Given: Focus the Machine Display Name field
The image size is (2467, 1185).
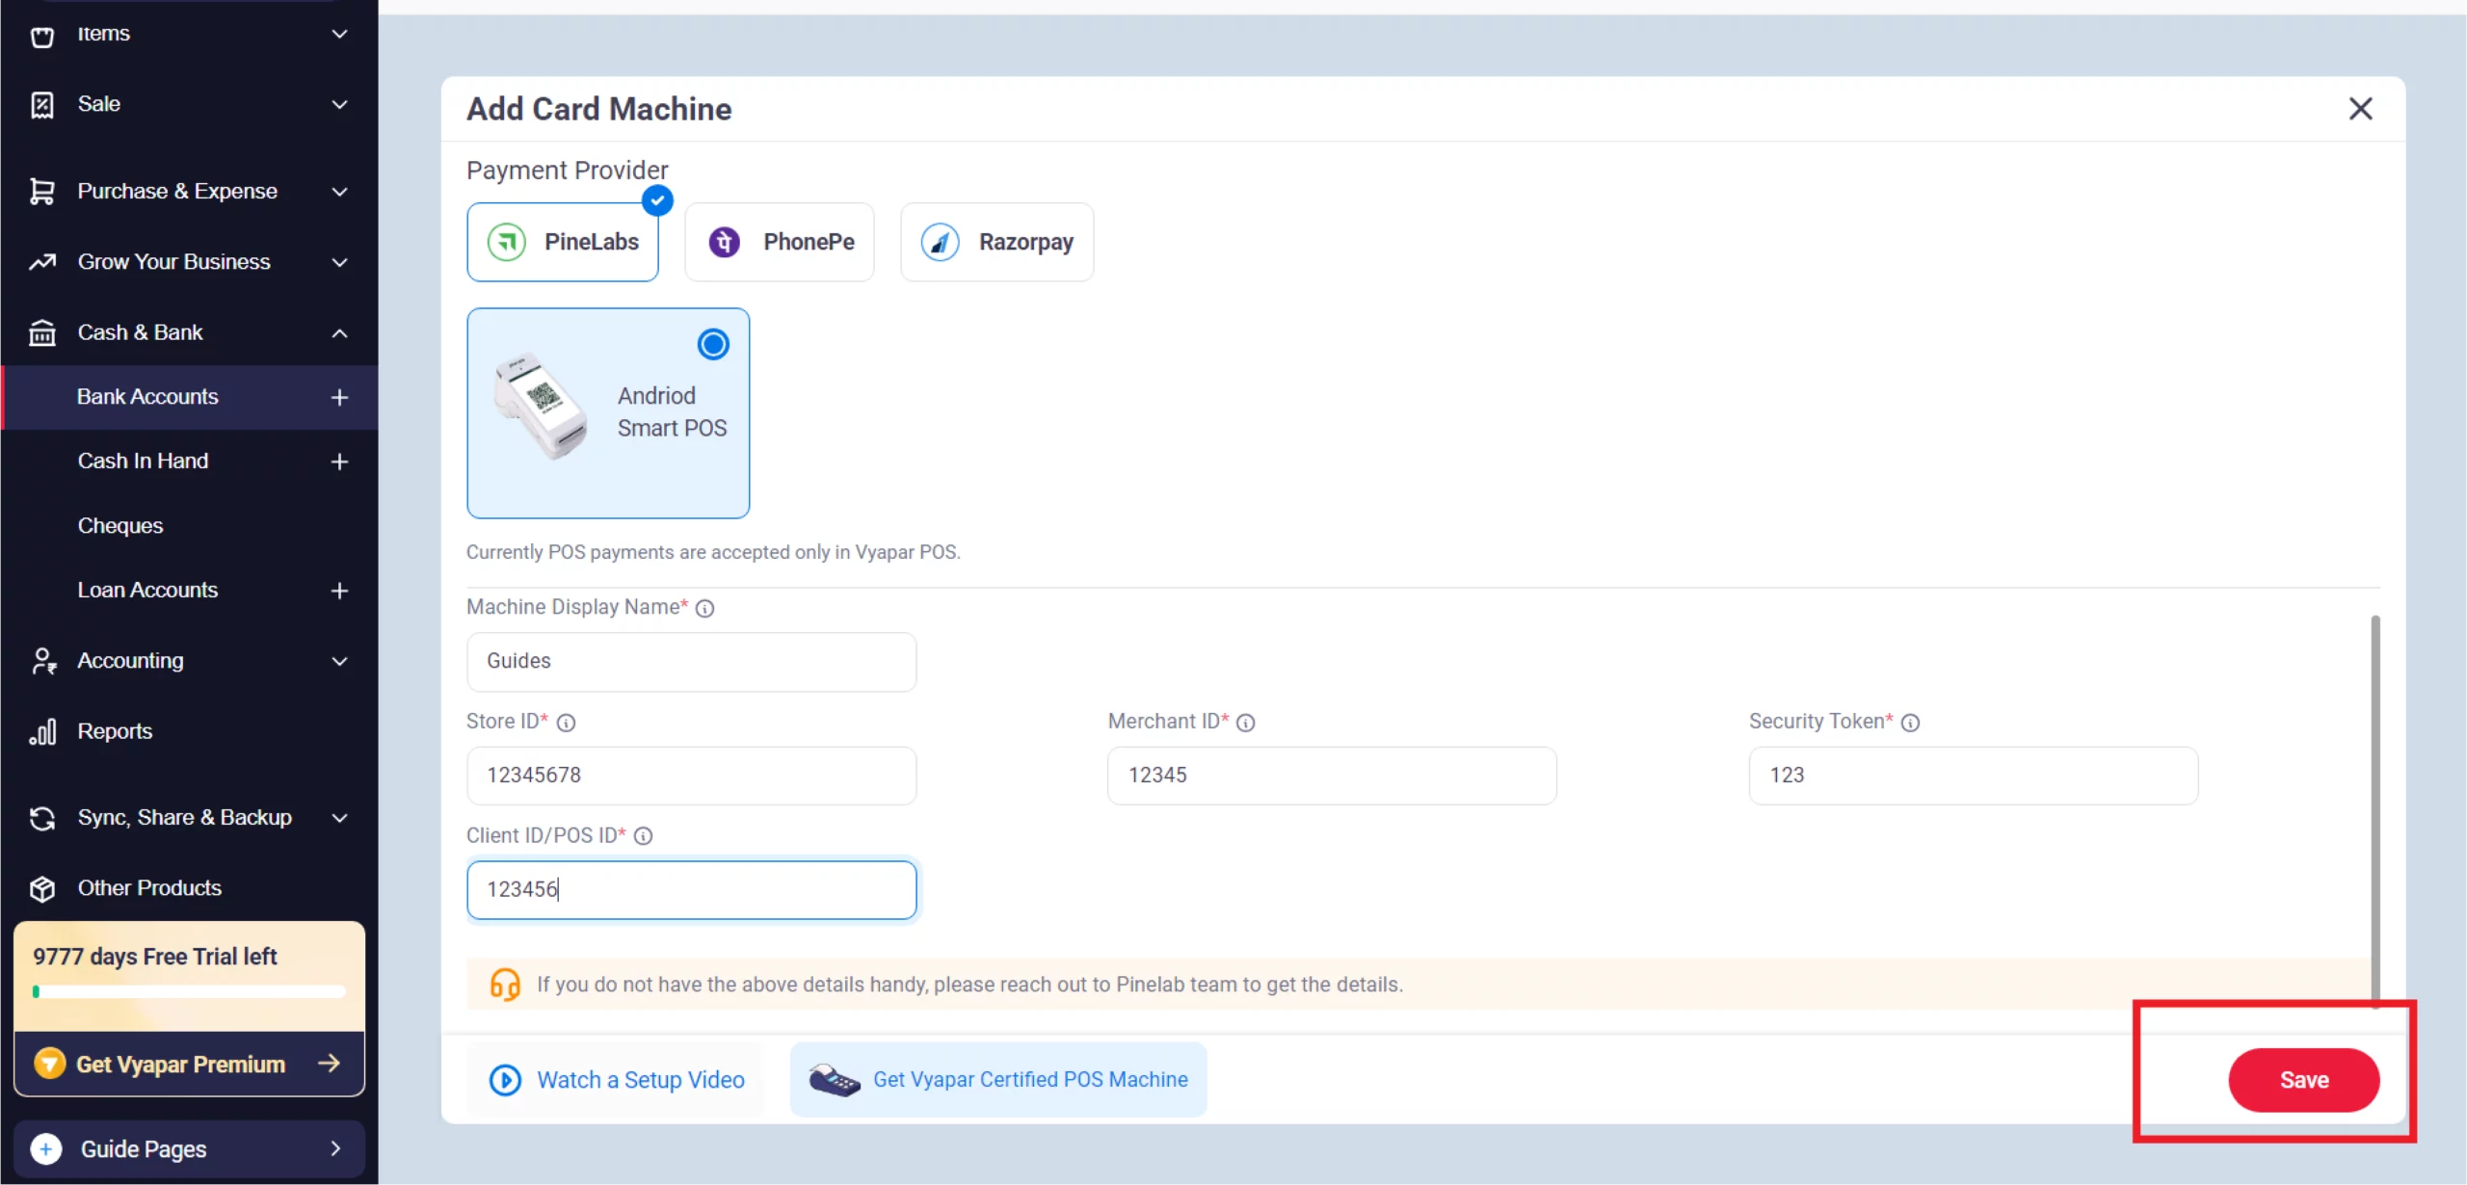Looking at the screenshot, I should 691,662.
